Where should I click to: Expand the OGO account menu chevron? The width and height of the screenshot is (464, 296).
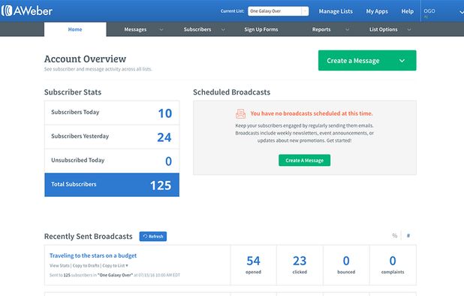coord(461,12)
